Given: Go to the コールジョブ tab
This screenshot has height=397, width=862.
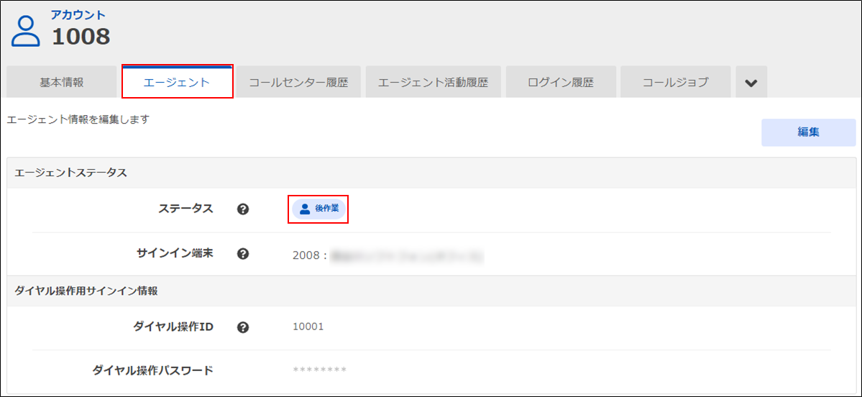Looking at the screenshot, I should click(675, 82).
